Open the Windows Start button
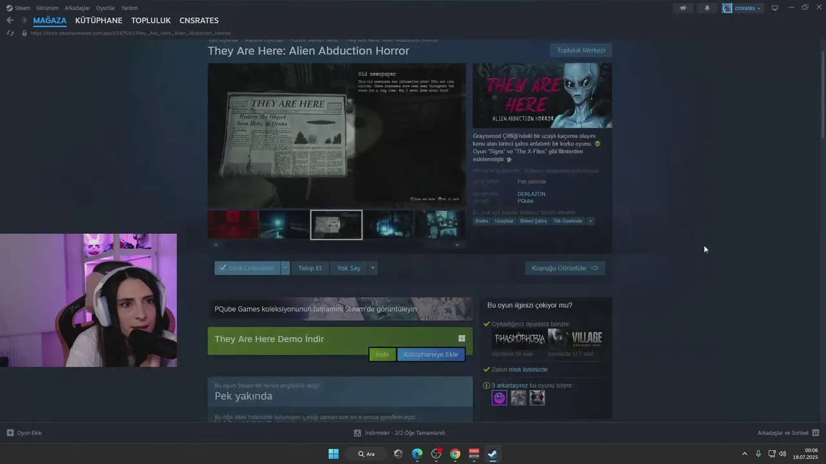The height and width of the screenshot is (464, 826). click(334, 454)
